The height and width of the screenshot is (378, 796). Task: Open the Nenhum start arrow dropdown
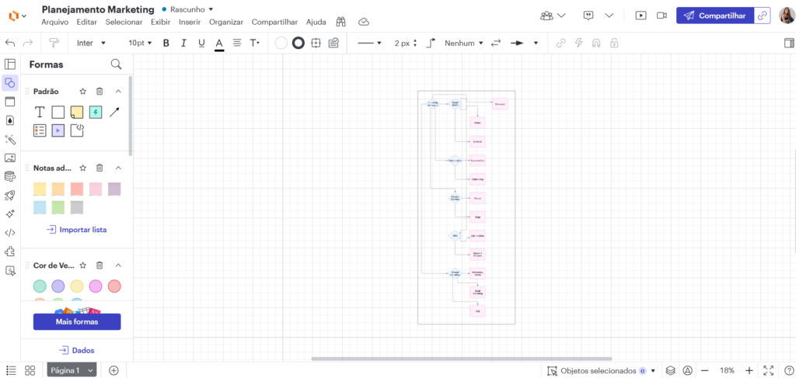[464, 43]
